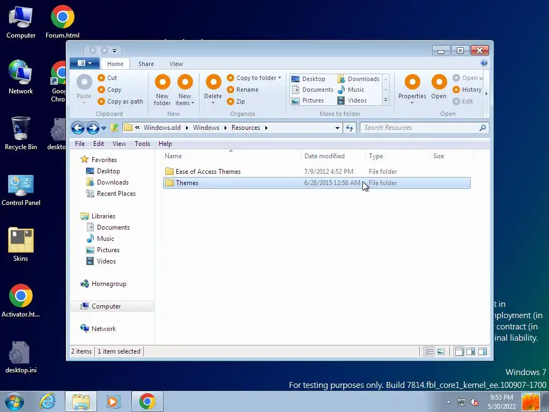Open the Help menu
Image resolution: width=549 pixels, height=412 pixels.
165,144
